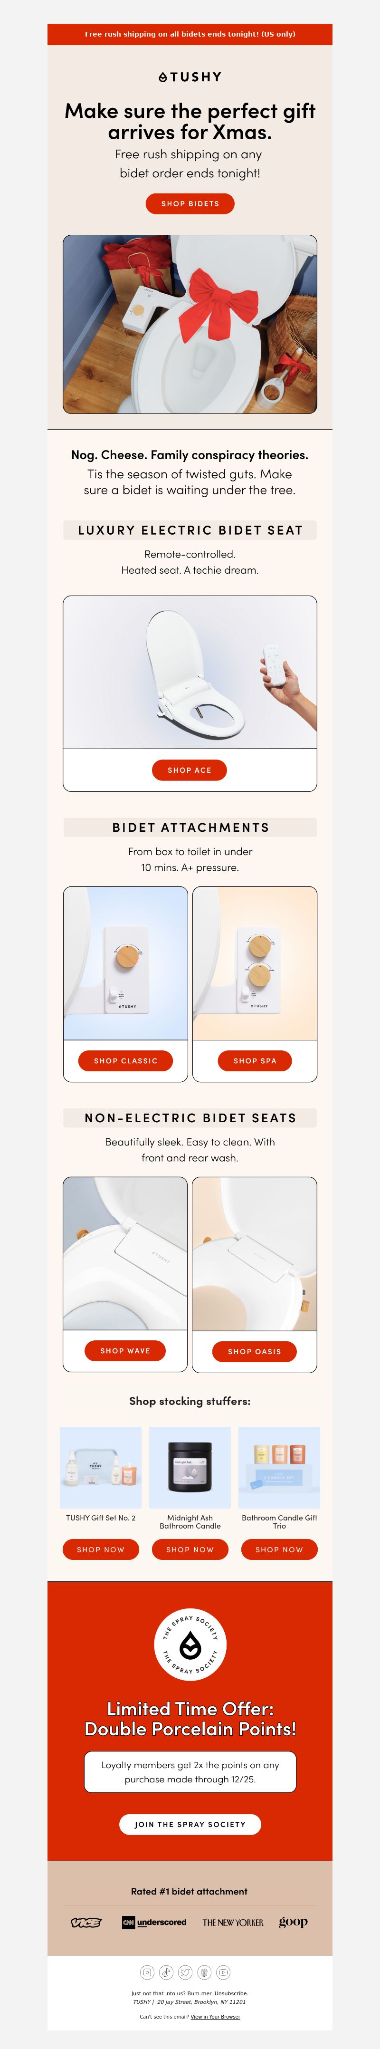Shop now for Midnight Ash Bathroom Candle
Image resolution: width=380 pixels, height=2049 pixels.
coord(190,1549)
